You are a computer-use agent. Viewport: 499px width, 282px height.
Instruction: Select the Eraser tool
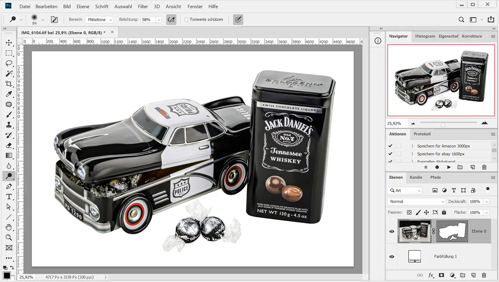coord(9,145)
